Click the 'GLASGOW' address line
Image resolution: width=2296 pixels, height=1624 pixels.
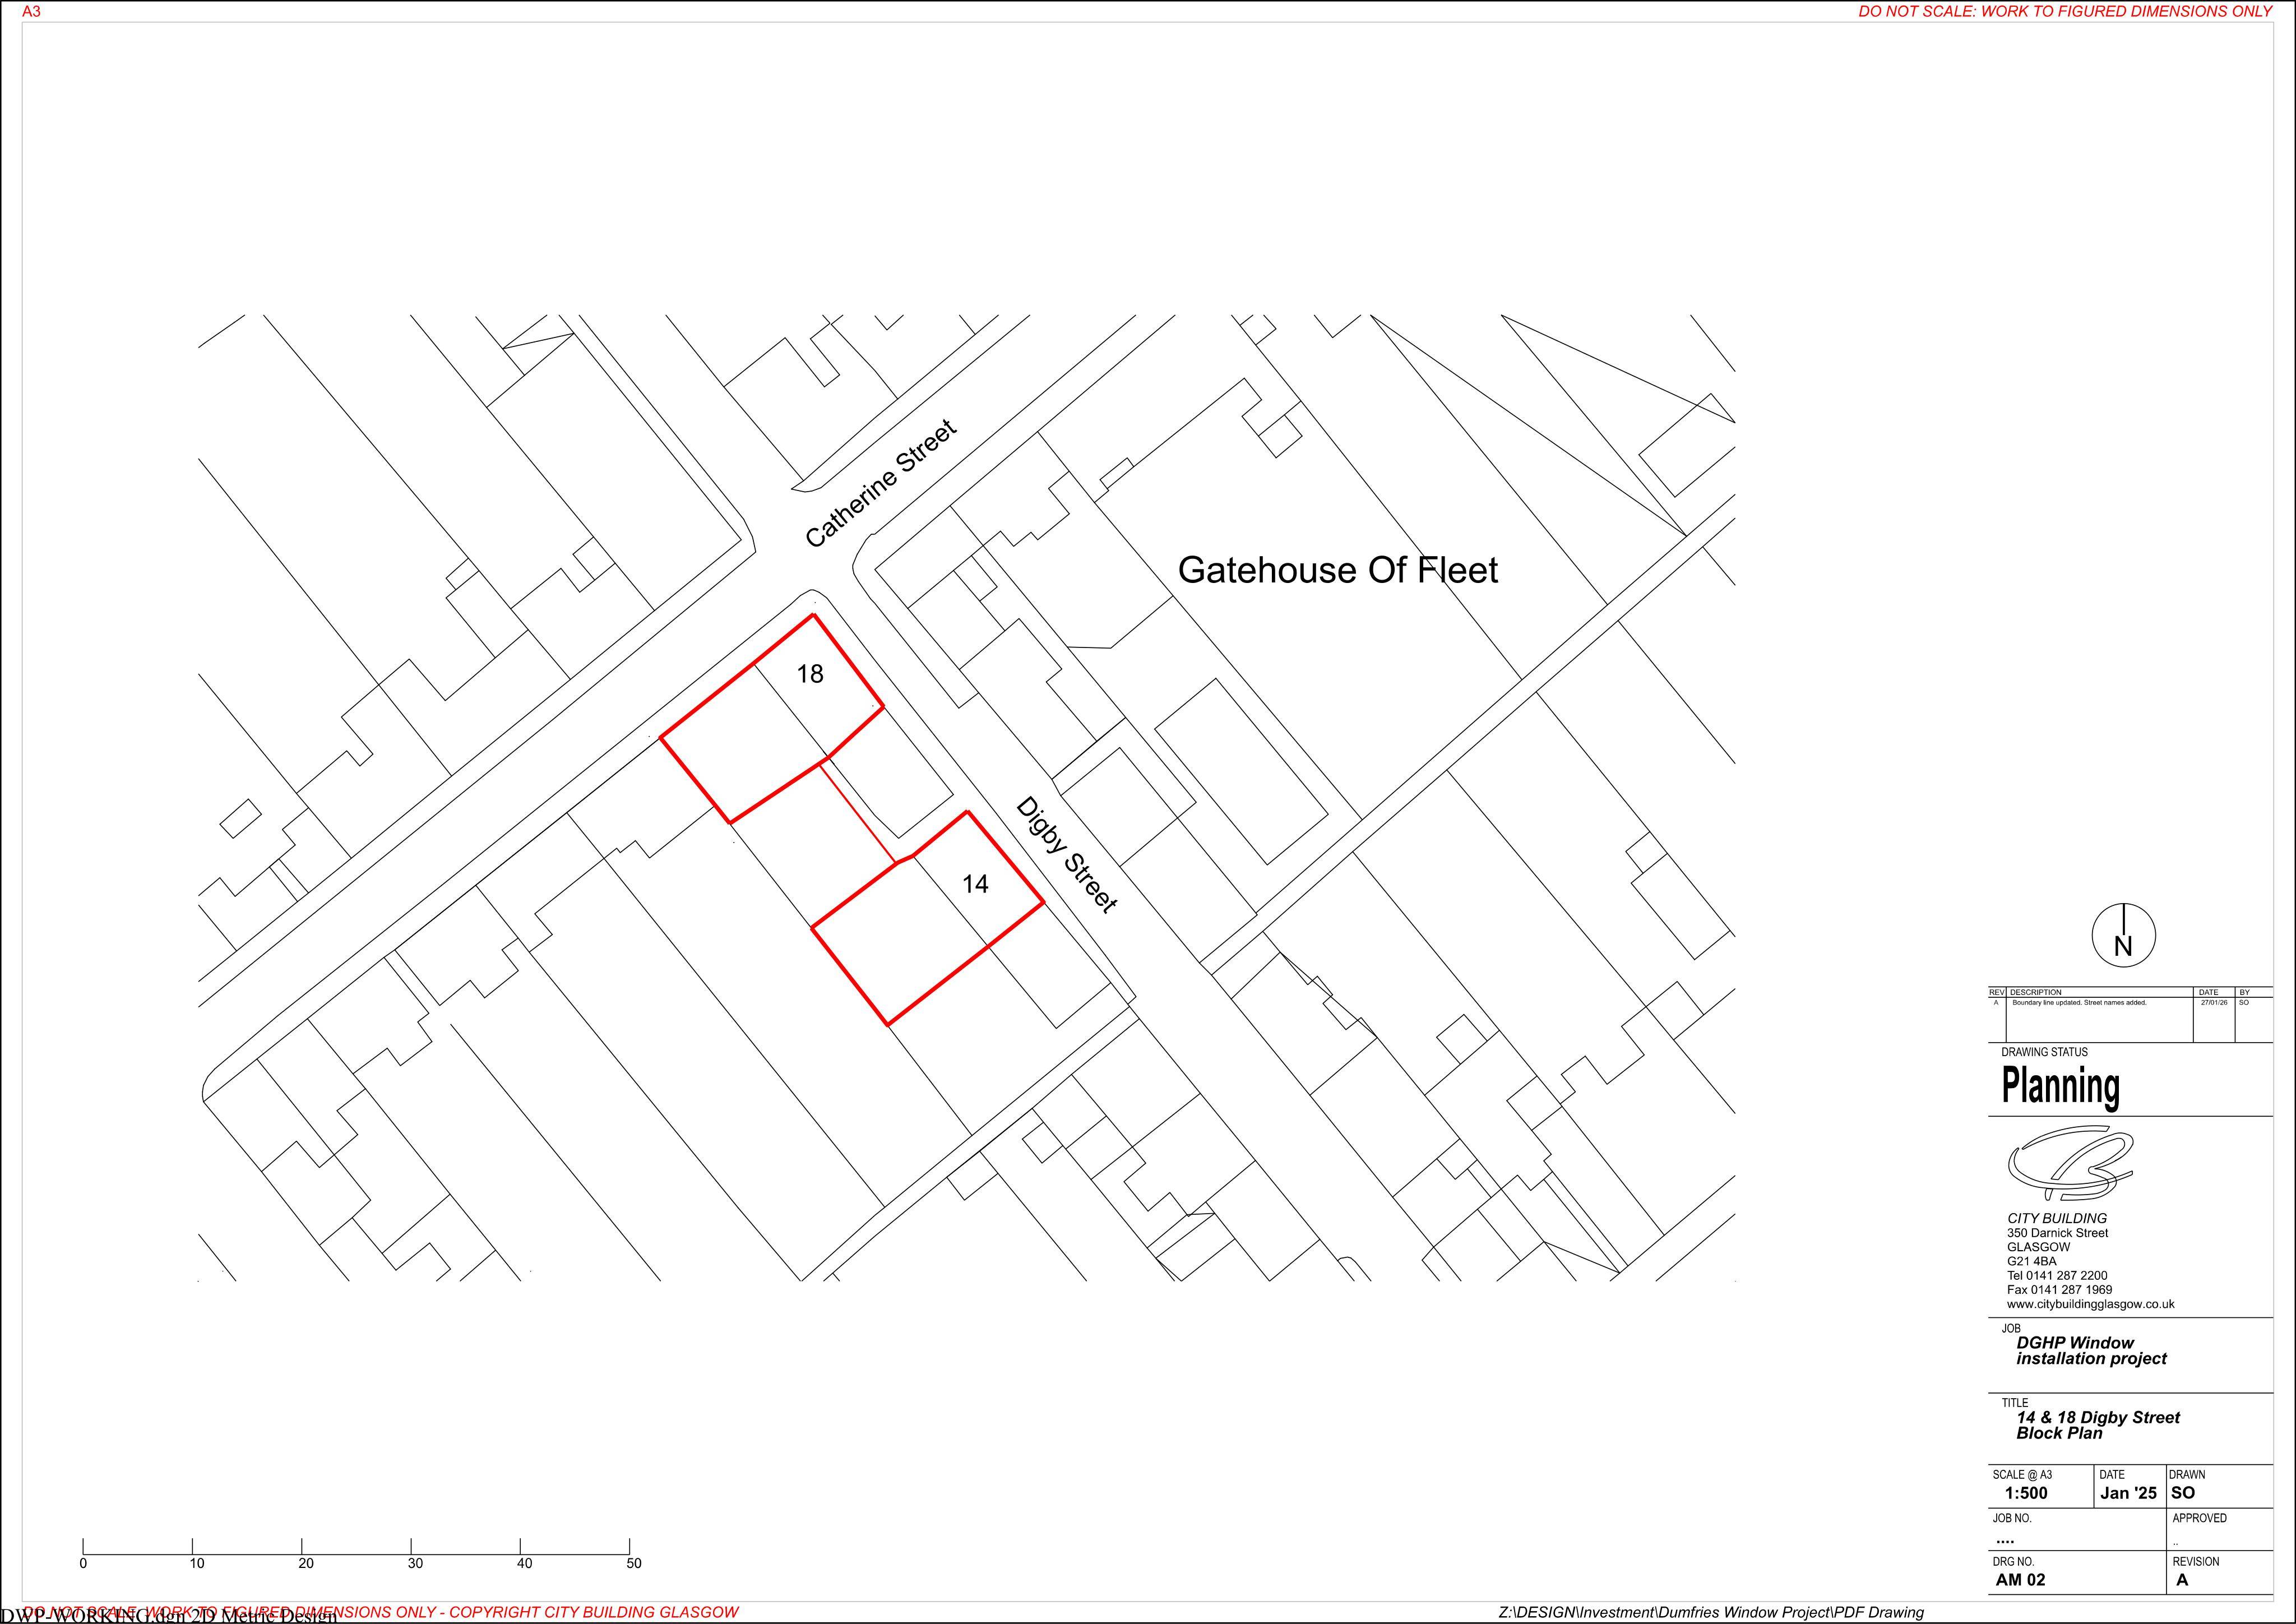tap(2038, 1247)
